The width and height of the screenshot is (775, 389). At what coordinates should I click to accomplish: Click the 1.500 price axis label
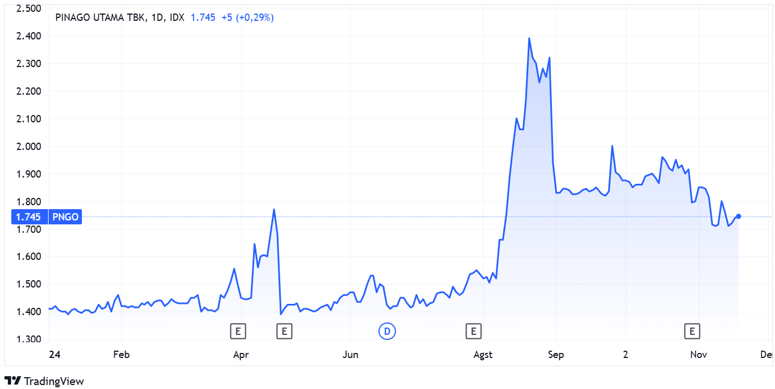(x=29, y=285)
